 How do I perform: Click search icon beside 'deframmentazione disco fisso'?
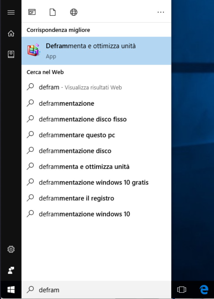30,119
